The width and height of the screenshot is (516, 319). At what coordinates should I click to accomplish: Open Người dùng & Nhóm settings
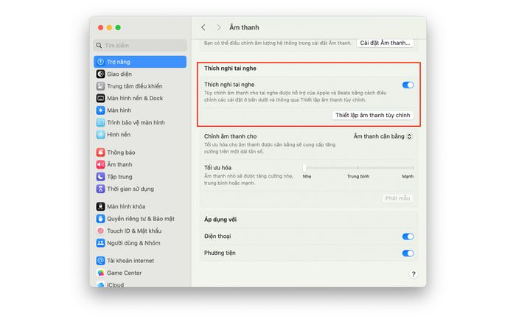140,243
